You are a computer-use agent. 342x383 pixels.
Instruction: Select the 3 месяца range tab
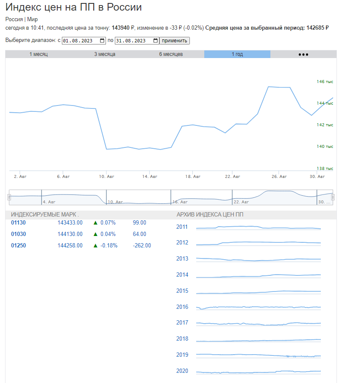pyautogui.click(x=105, y=54)
